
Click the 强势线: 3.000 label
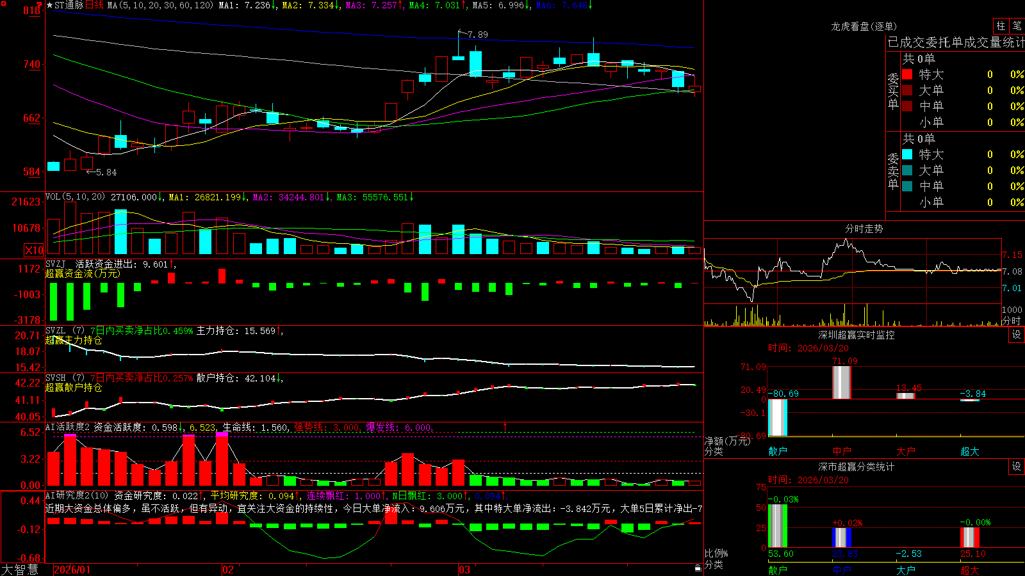[x=327, y=427]
